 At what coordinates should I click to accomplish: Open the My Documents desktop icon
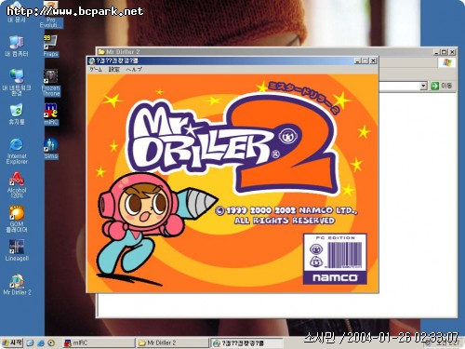click(16, 12)
